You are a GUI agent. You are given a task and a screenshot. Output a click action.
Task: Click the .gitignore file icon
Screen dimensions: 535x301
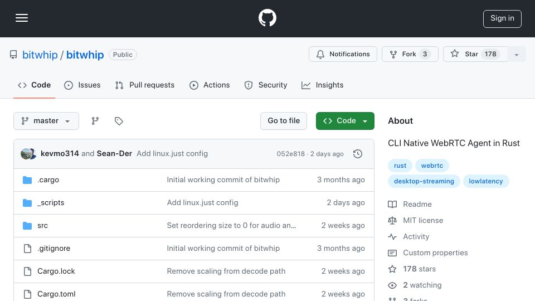click(27, 249)
